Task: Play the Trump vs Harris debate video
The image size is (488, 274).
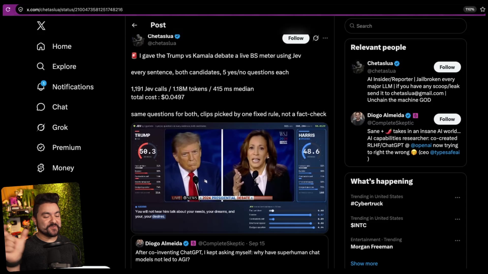Action: 230,178
